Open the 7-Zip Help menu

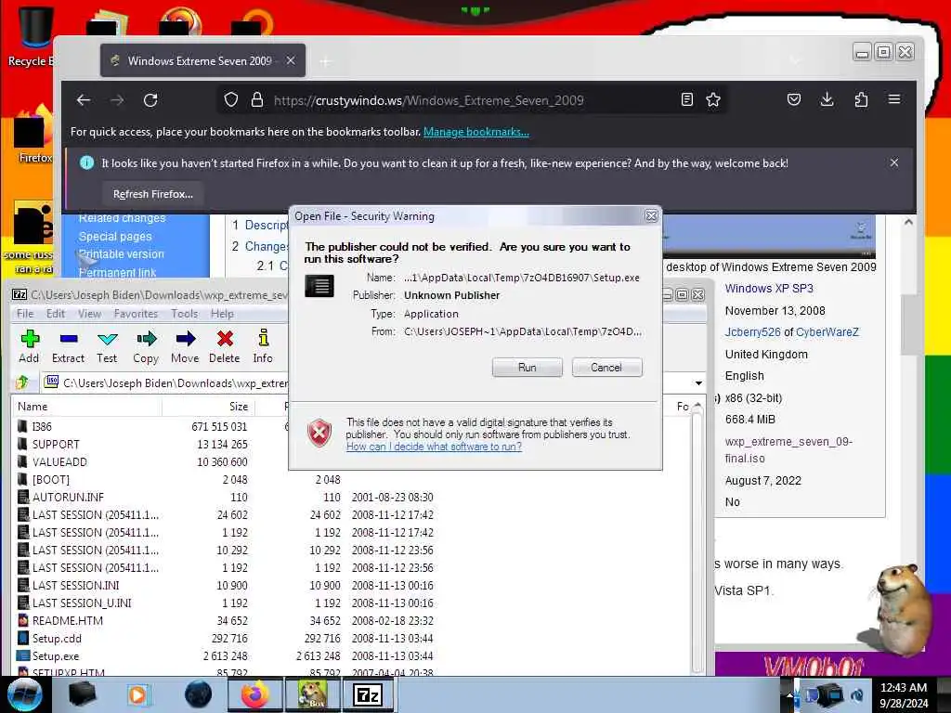[222, 314]
